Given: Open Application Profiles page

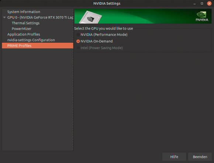Looking at the screenshot, I should [x=24, y=34].
